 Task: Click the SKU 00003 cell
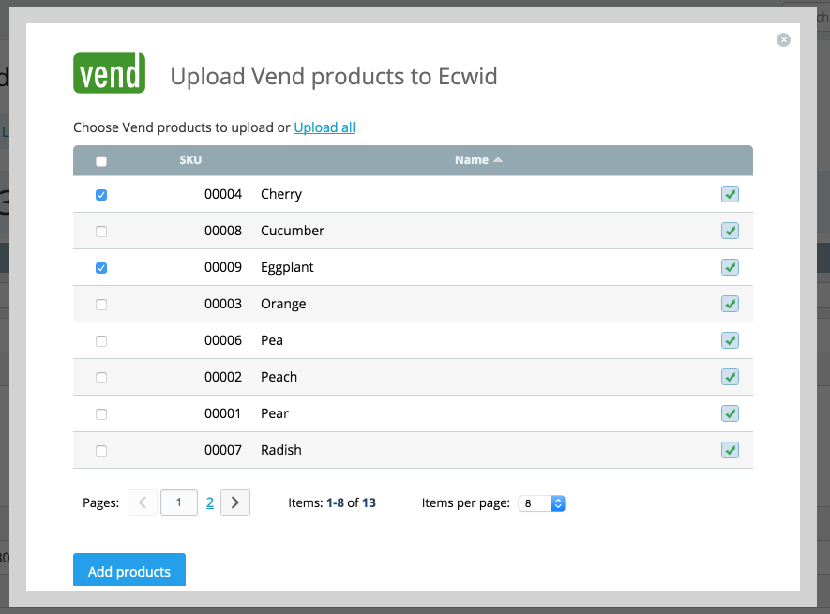click(223, 304)
